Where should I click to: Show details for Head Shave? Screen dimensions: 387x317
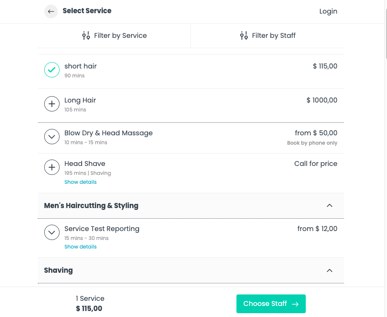pos(80,182)
